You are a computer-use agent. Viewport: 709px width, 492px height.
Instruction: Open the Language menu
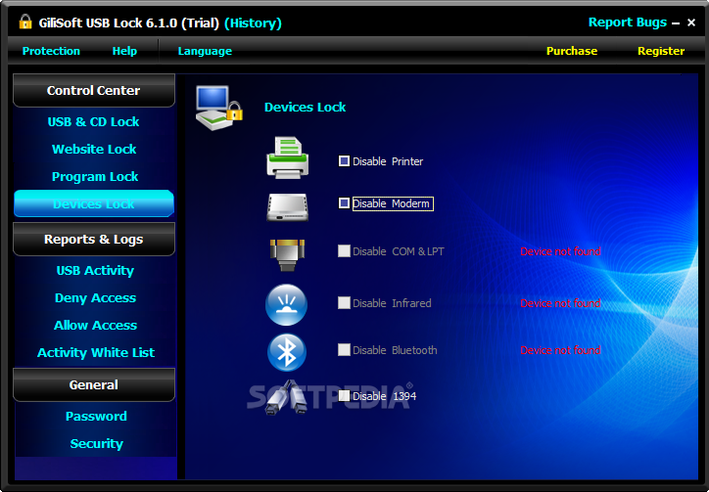click(x=205, y=51)
